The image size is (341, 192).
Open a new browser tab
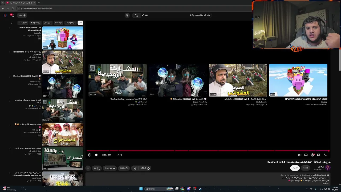click(39, 3)
